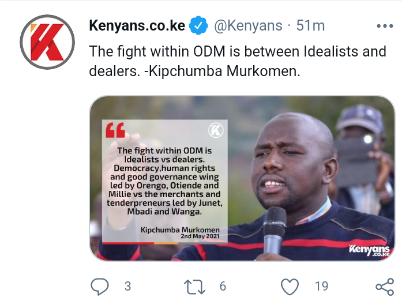Click the like count 19
The image size is (402, 305).
point(321,287)
